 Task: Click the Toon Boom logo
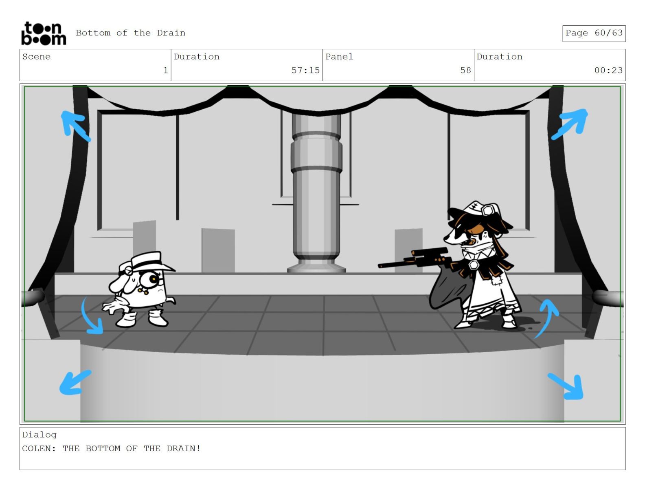coord(44,33)
